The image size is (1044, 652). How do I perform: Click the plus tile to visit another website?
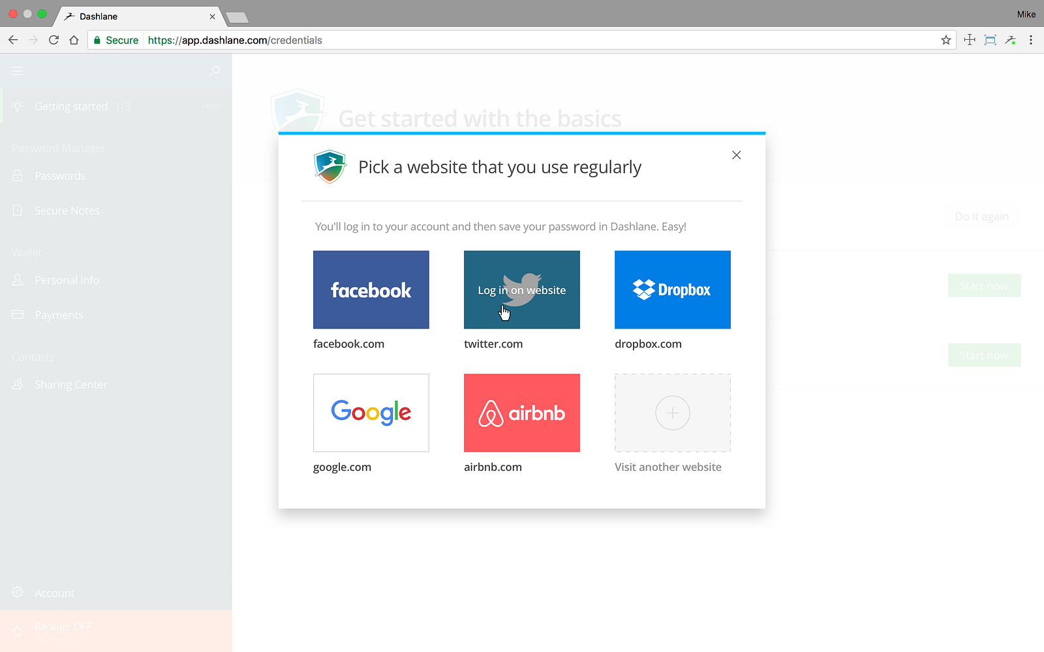(673, 413)
